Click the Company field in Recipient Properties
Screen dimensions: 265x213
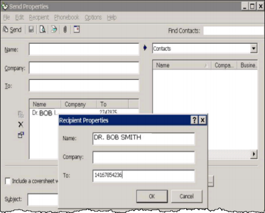pyautogui.click(x=144, y=157)
